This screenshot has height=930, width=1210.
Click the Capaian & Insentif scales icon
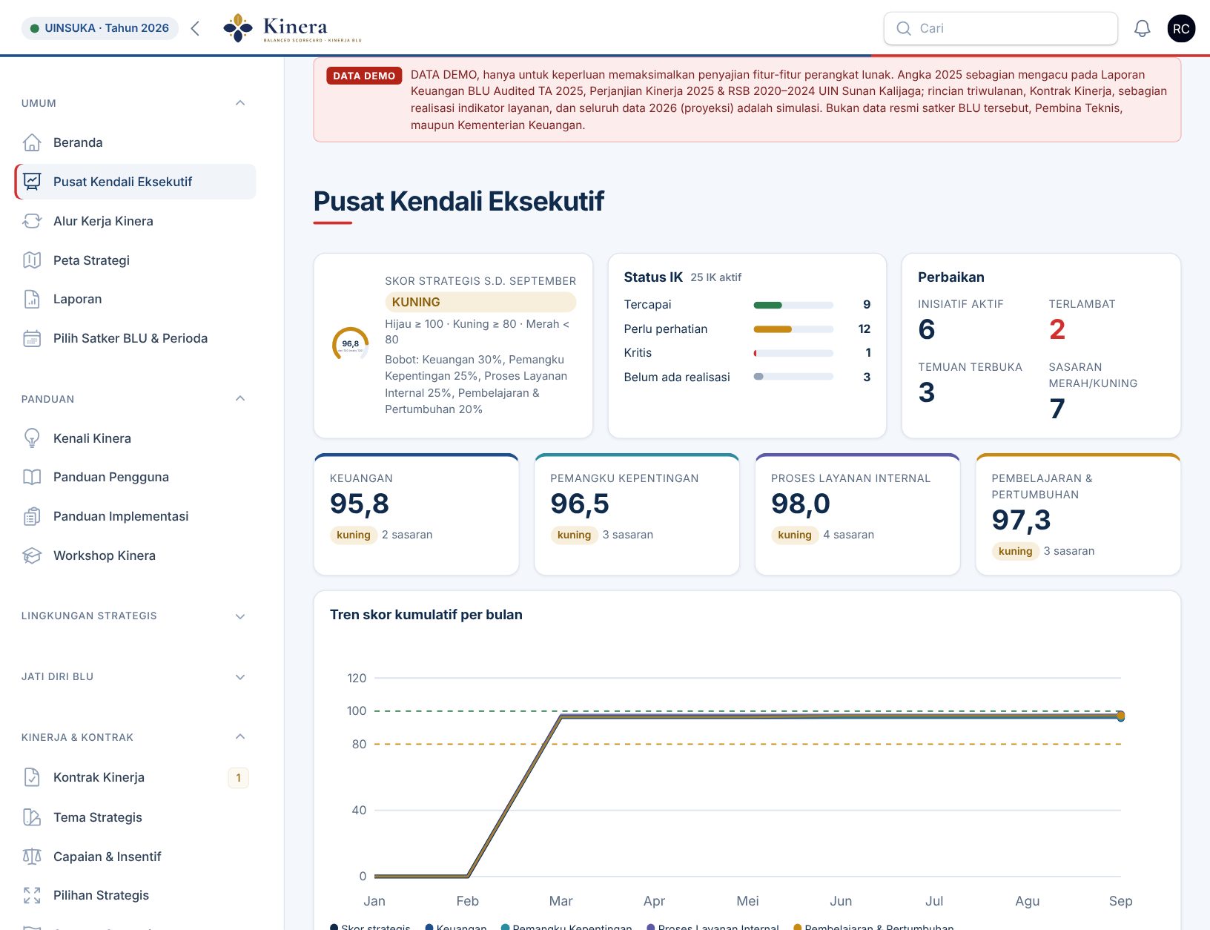point(32,857)
